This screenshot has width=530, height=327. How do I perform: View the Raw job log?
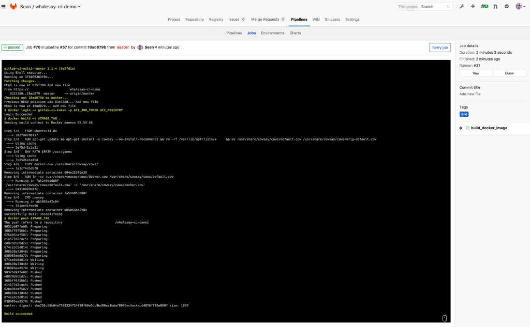[476, 73]
